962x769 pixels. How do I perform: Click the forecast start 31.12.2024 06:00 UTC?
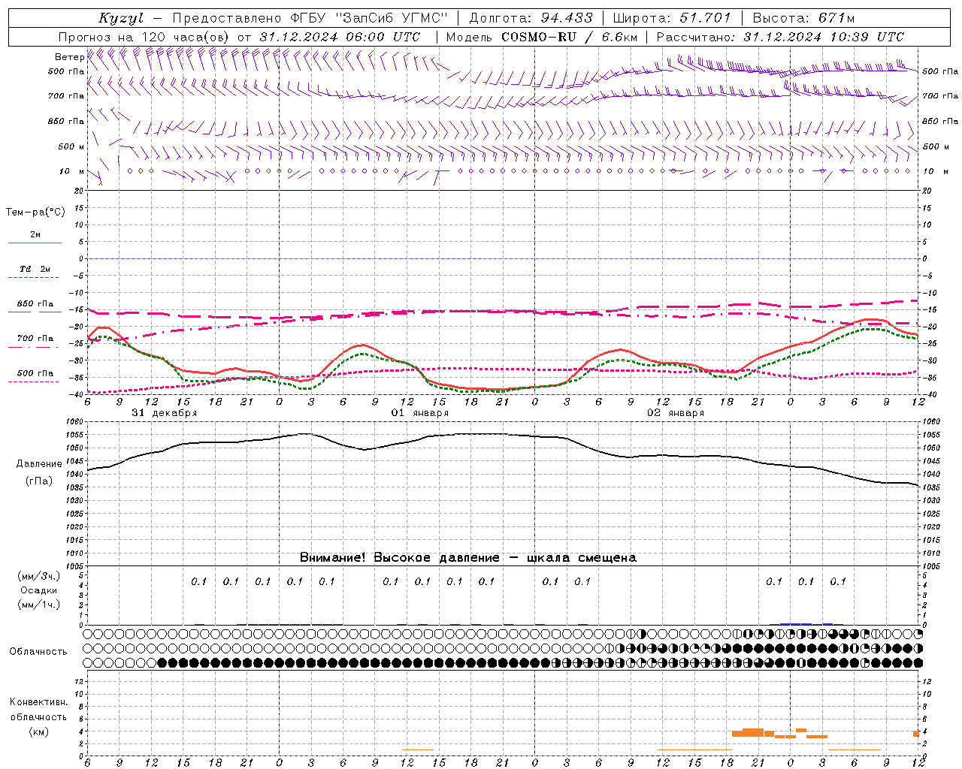pyautogui.click(x=340, y=37)
